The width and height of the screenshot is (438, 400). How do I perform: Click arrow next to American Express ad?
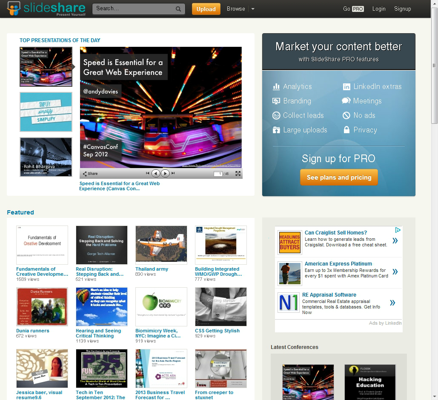point(395,271)
